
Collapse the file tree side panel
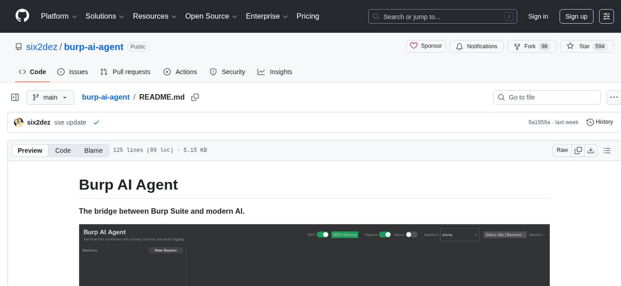(x=15, y=97)
